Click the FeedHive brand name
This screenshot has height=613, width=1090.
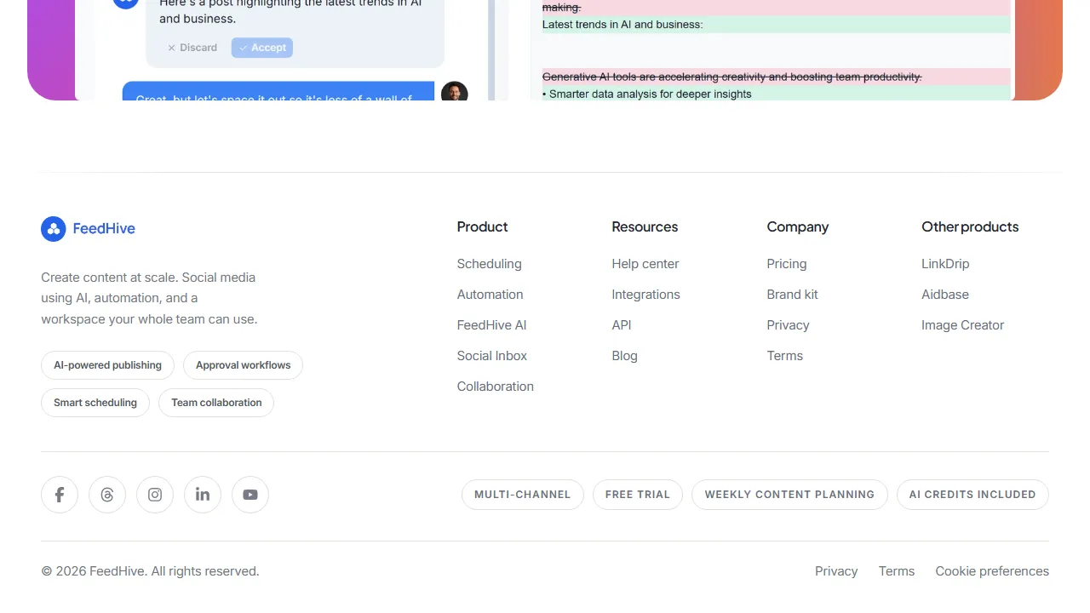tap(104, 228)
